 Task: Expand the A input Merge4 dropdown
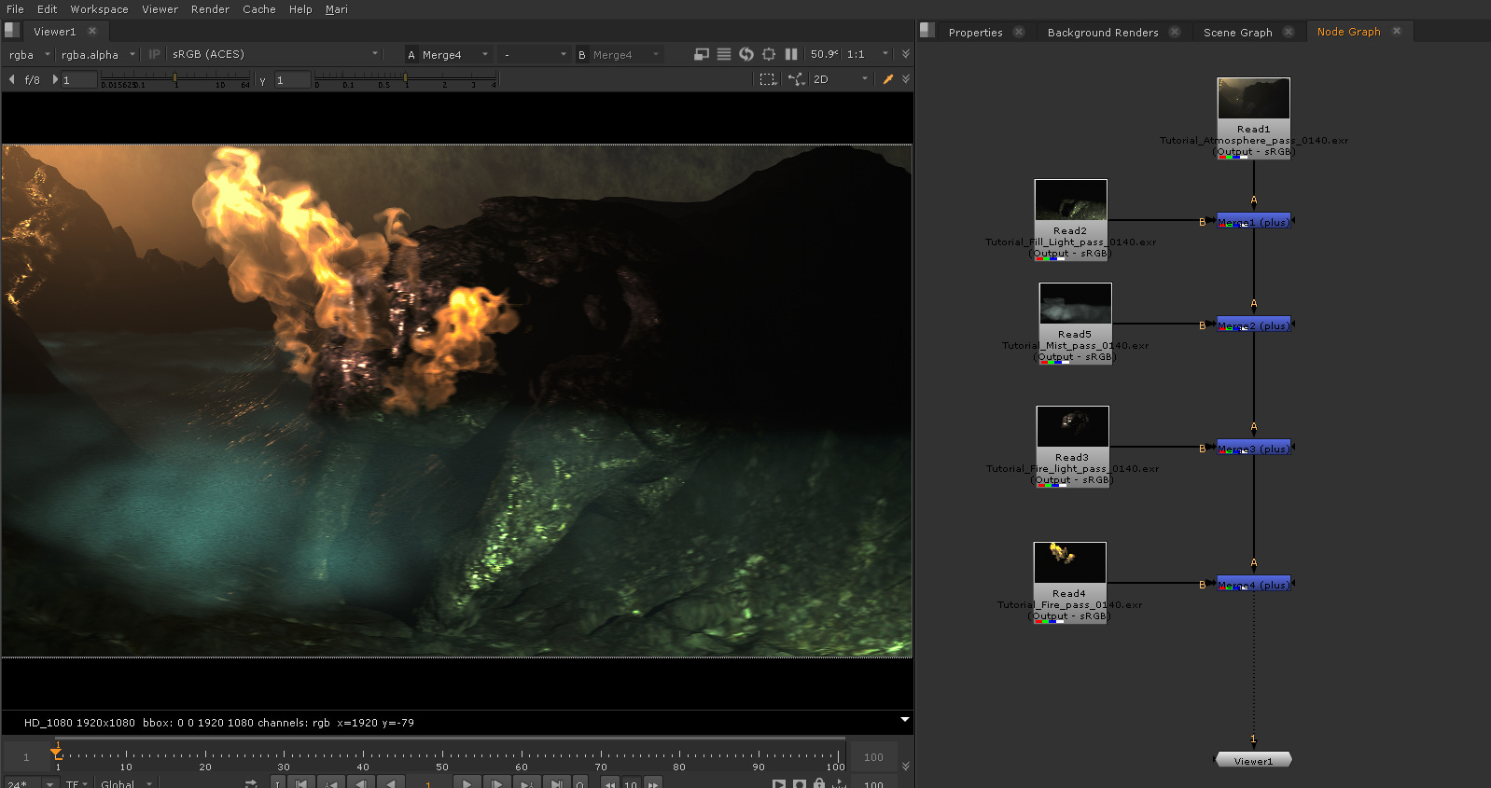tap(448, 54)
